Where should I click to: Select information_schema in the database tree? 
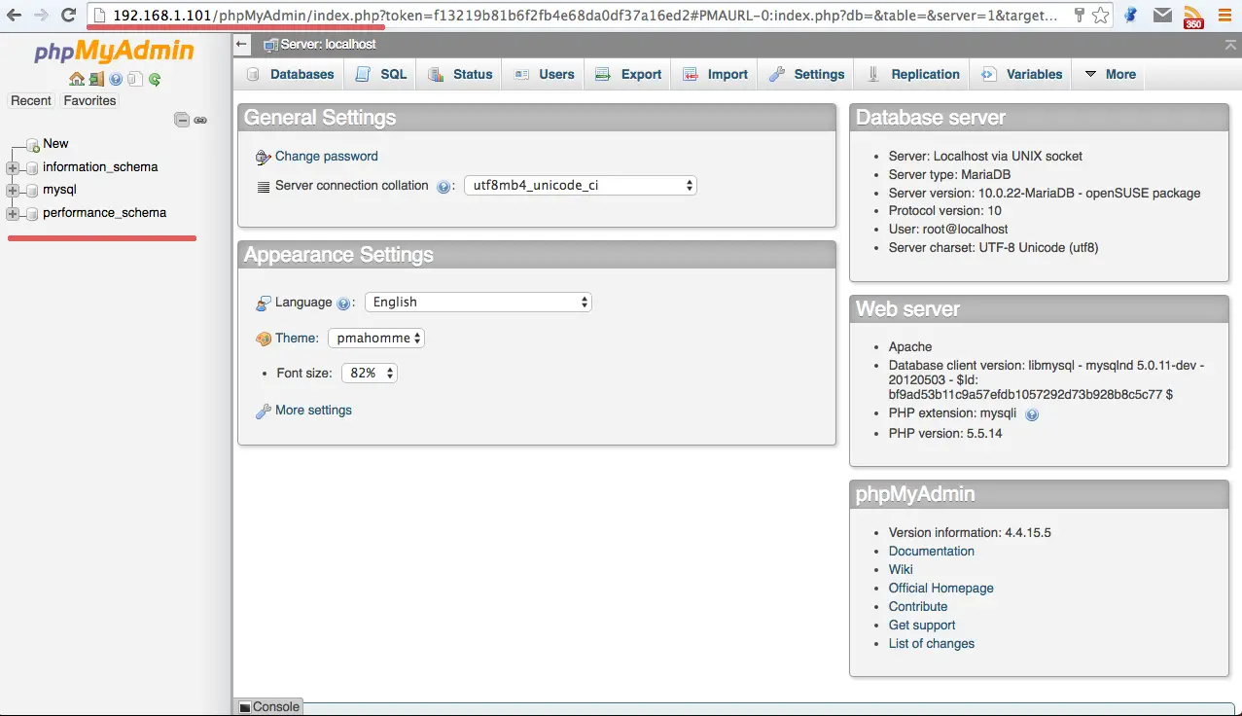100,167
